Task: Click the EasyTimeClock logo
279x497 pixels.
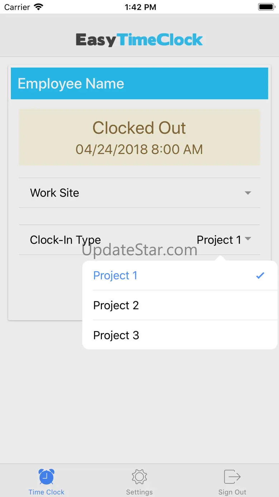Action: coord(139,40)
